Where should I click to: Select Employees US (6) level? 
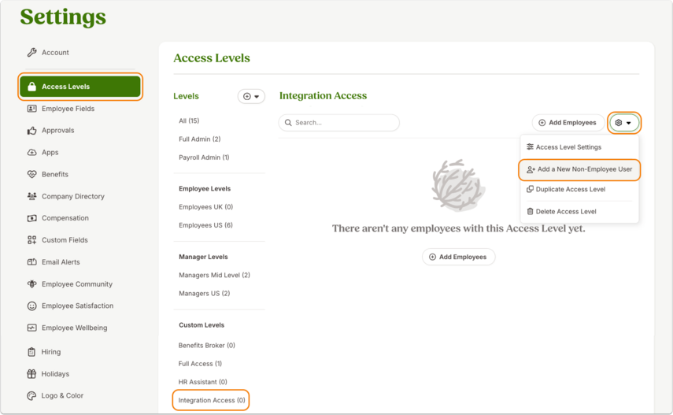point(205,225)
